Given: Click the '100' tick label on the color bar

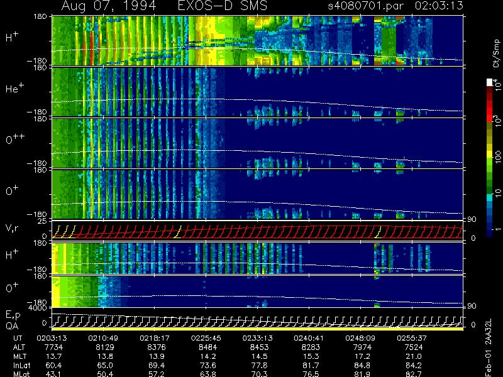Looking at the screenshot, I should point(497,156).
